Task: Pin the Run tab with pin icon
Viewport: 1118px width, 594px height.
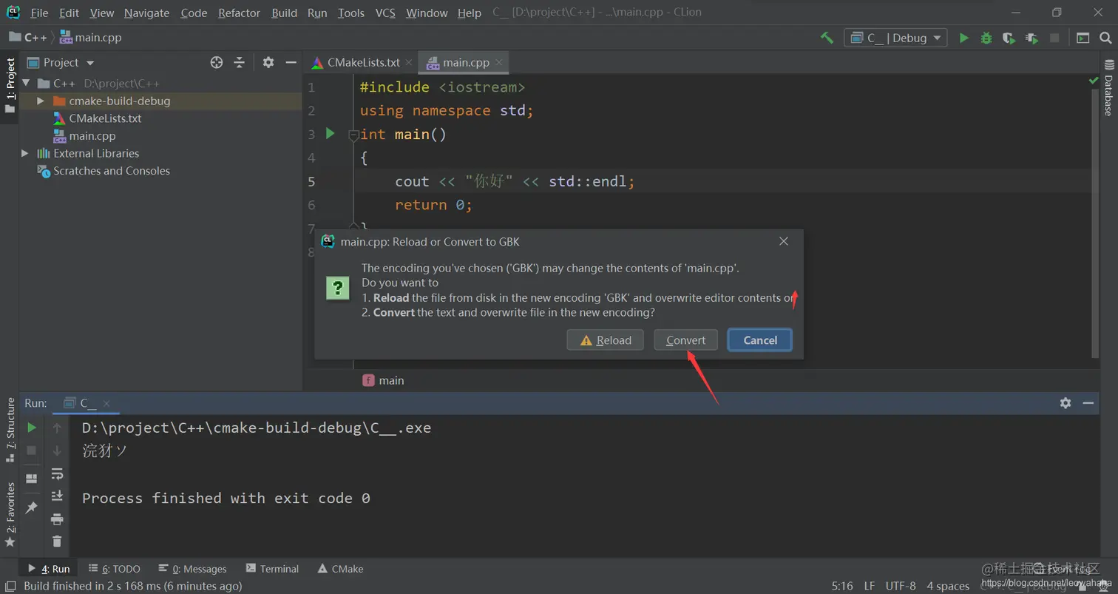Action: coord(31,508)
